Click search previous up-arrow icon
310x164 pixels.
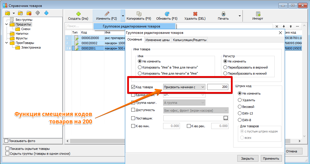click(291, 26)
